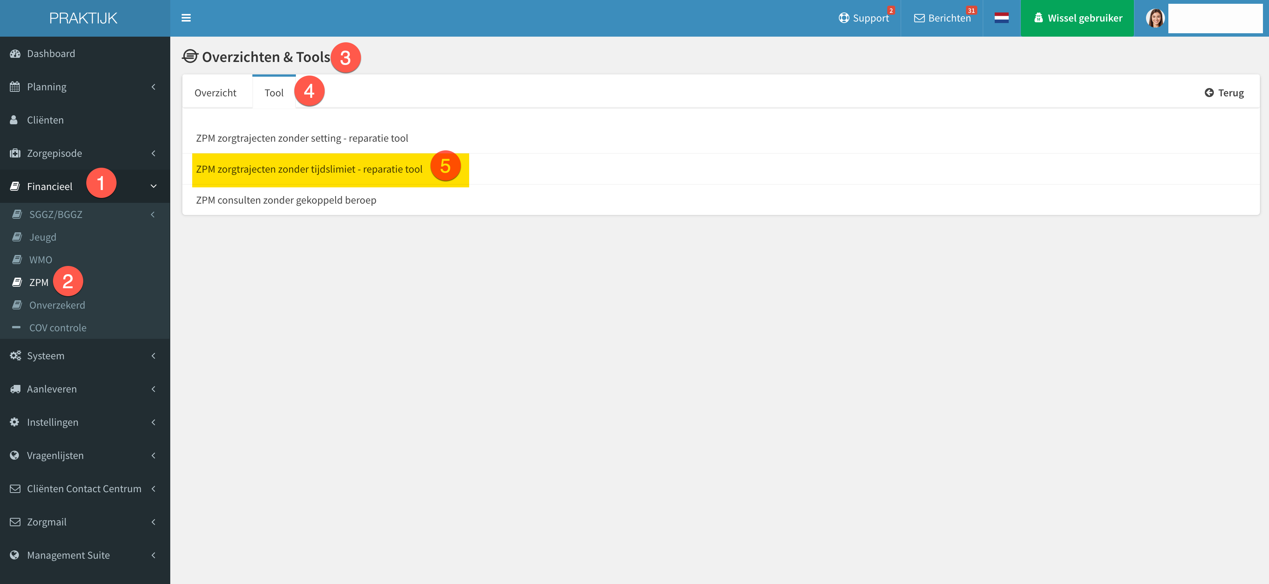The width and height of the screenshot is (1269, 584).
Task: Expand the Zorgmail menu chevron
Action: [x=154, y=522]
